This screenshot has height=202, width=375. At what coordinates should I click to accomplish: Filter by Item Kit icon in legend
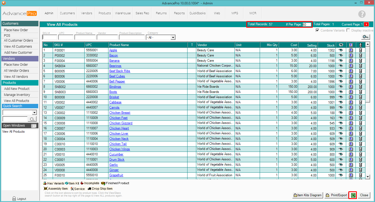(x=67, y=183)
